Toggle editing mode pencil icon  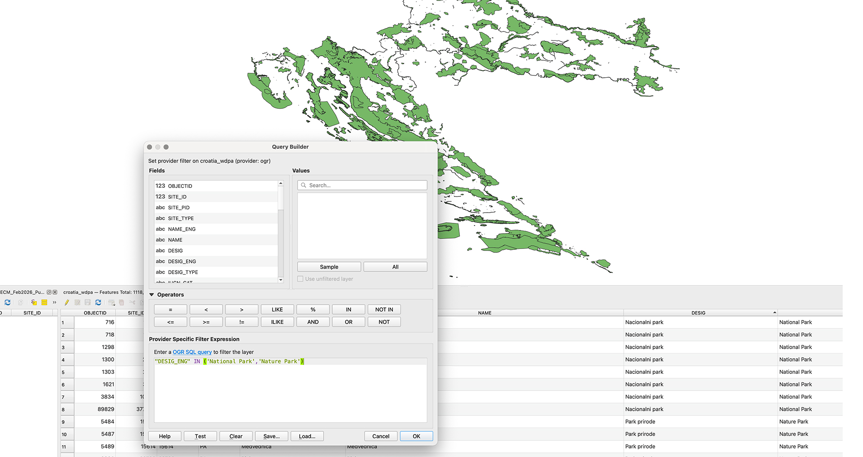point(67,302)
